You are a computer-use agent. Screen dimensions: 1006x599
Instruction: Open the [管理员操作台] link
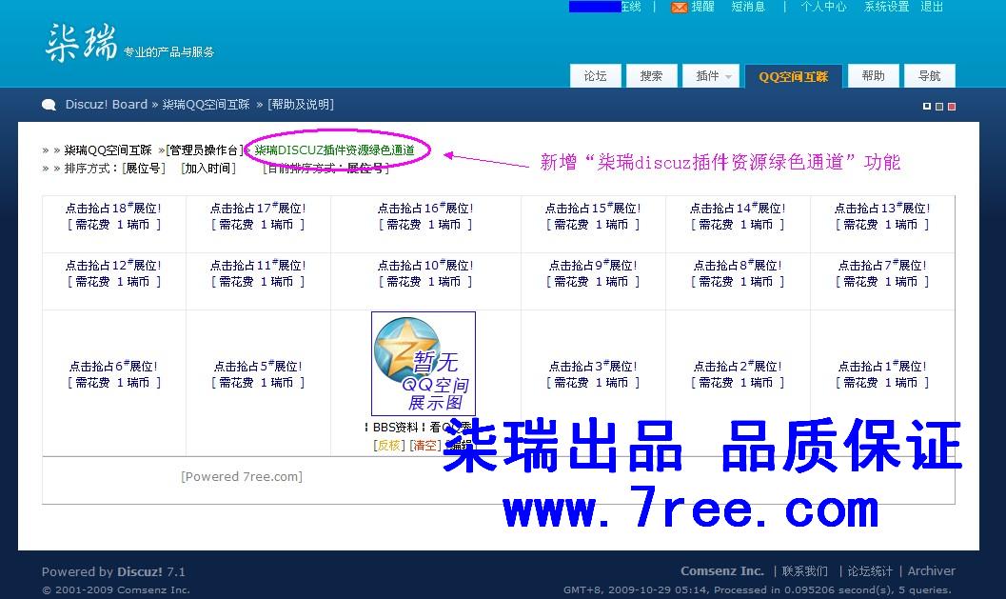click(205, 150)
